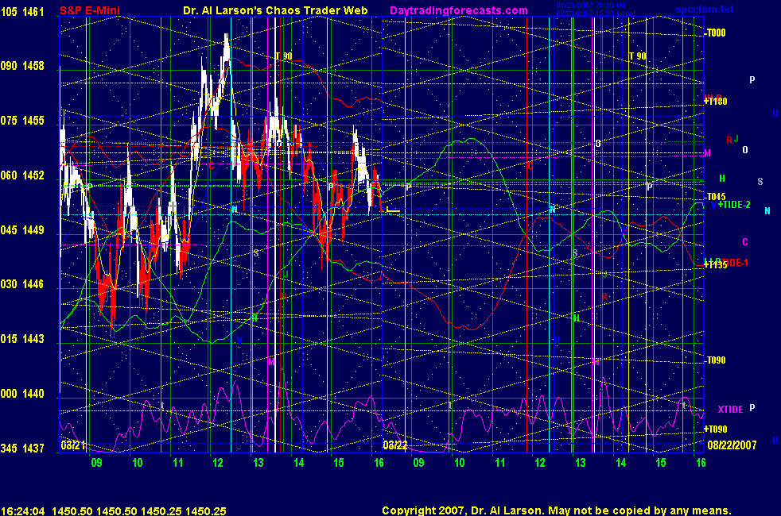Click the "015 1443" price axis label

[22, 339]
